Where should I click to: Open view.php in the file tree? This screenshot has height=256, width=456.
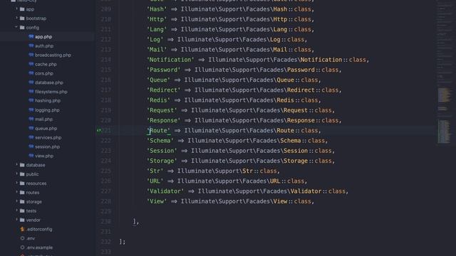(44, 156)
